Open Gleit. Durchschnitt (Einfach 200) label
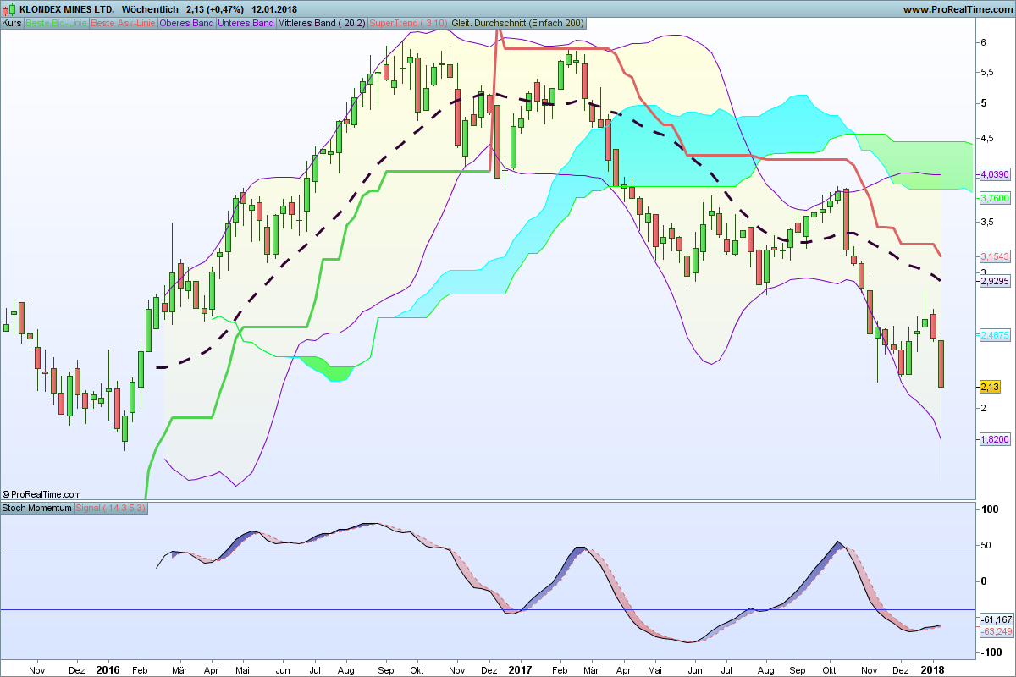 tap(517, 23)
